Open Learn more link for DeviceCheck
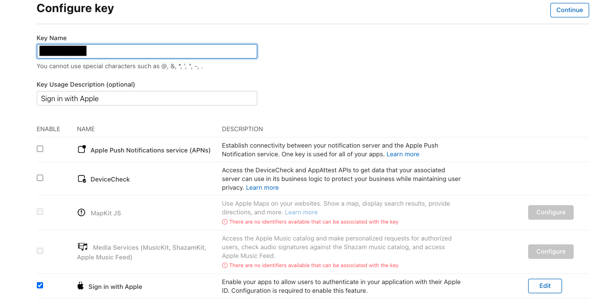The width and height of the screenshot is (594, 301). click(262, 188)
